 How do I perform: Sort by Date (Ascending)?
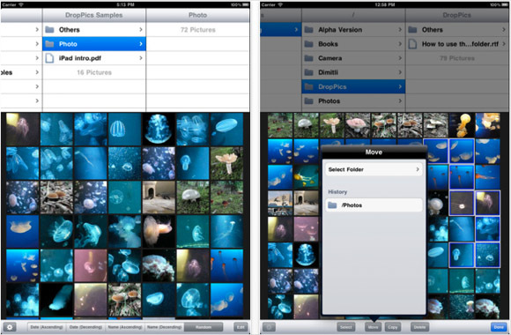coord(47,327)
